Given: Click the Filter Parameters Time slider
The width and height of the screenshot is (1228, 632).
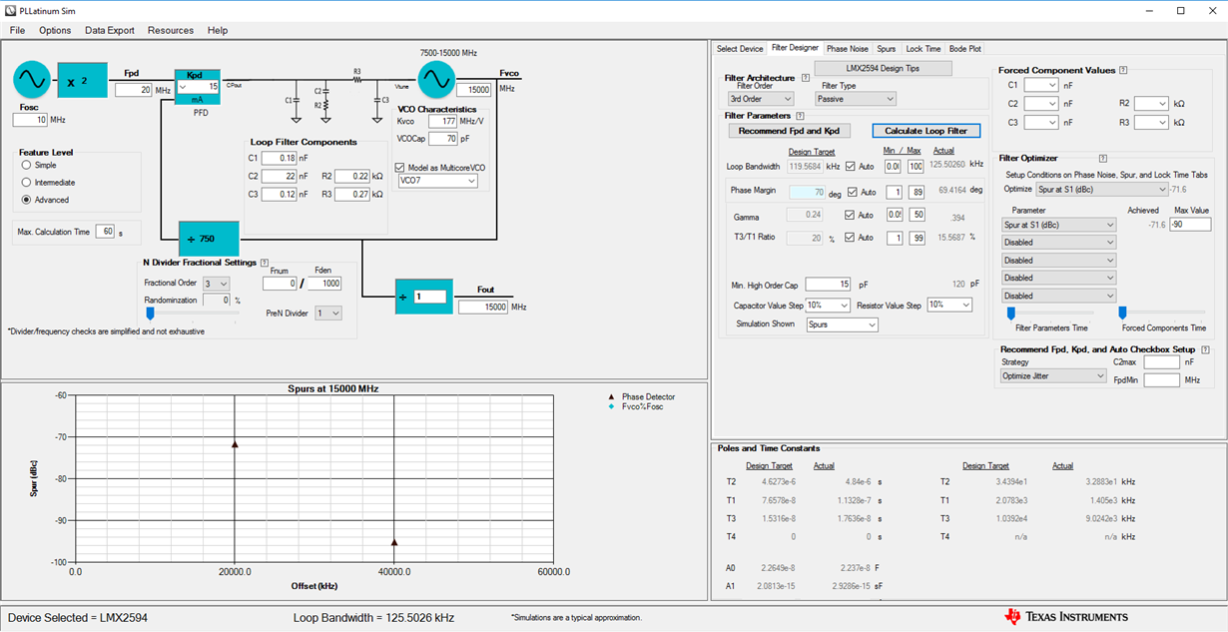Looking at the screenshot, I should pyautogui.click(x=1010, y=313).
